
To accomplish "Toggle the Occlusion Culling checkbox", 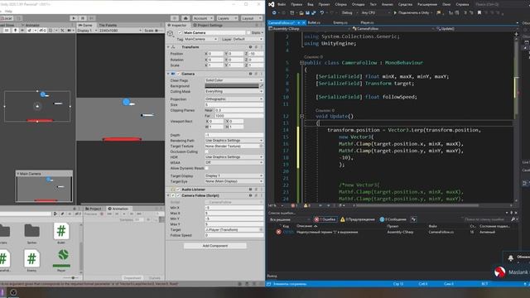I will [x=207, y=151].
